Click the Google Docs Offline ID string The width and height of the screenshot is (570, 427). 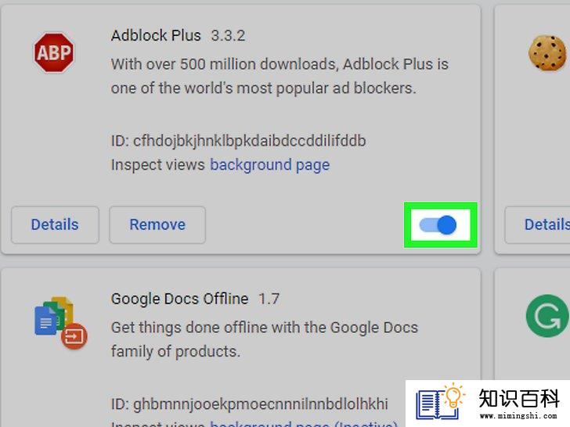click(250, 404)
